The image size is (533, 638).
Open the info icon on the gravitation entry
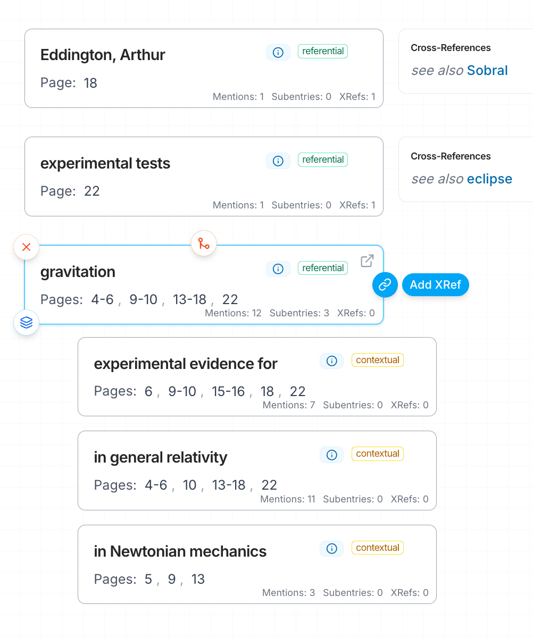[278, 269]
